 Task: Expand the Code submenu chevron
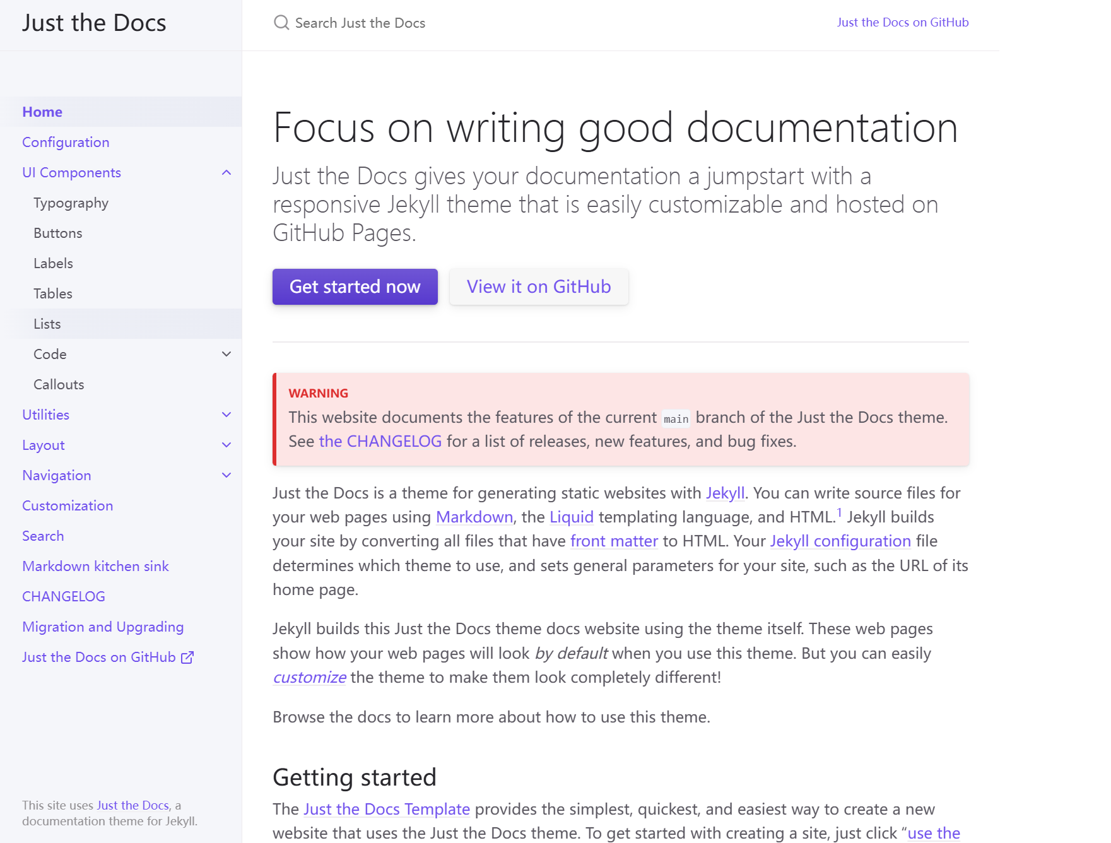pyautogui.click(x=226, y=354)
